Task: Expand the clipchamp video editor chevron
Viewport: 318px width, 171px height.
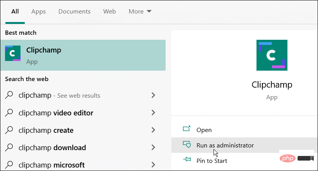Action: pos(153,112)
